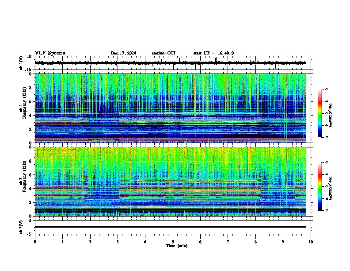This screenshot has height=271, width=350.
Task: Click the "-5" tick on ch.3(V) axis
Action: tap(30, 234)
